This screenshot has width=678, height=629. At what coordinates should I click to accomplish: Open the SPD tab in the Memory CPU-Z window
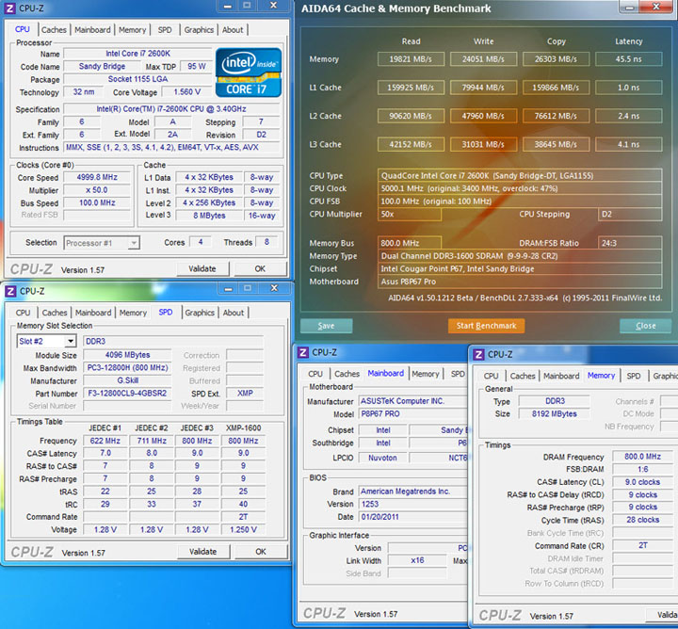pyautogui.click(x=634, y=376)
